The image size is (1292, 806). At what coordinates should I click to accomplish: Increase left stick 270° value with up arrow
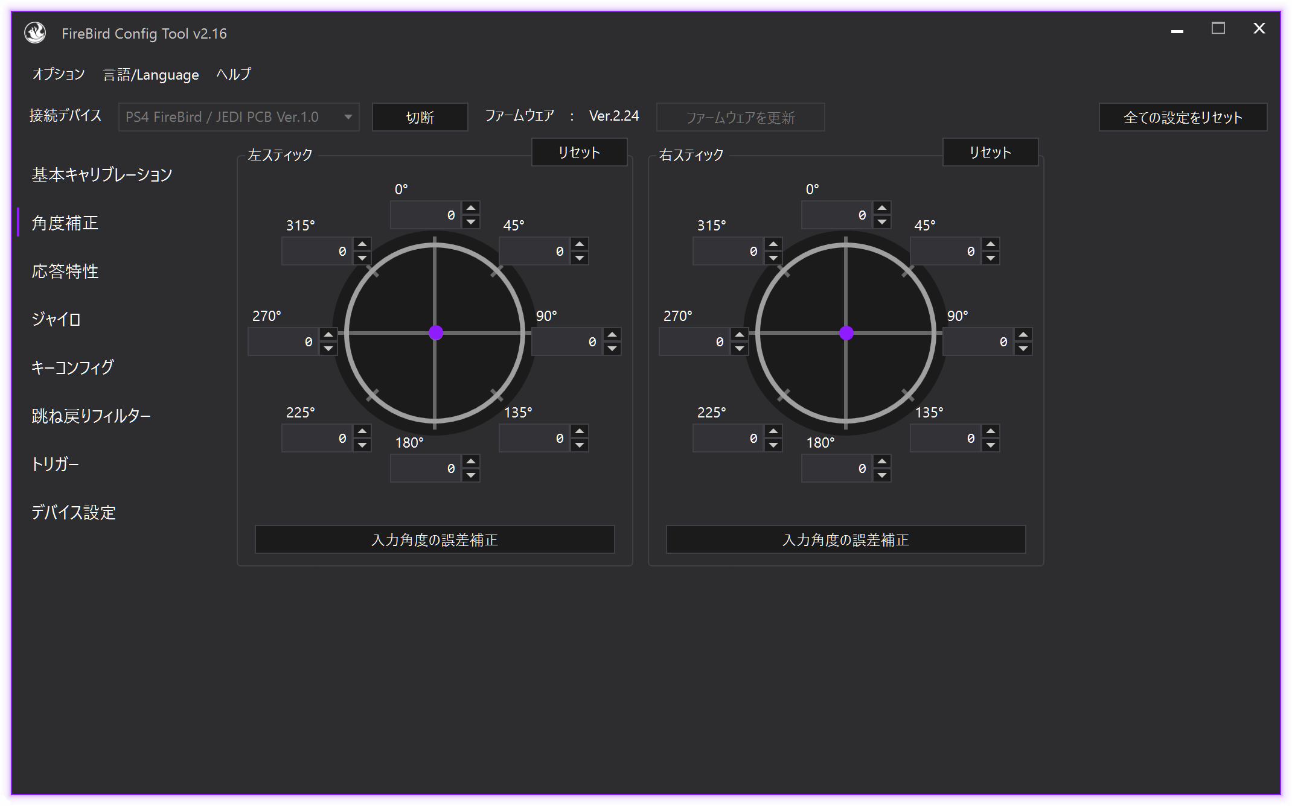pos(328,335)
